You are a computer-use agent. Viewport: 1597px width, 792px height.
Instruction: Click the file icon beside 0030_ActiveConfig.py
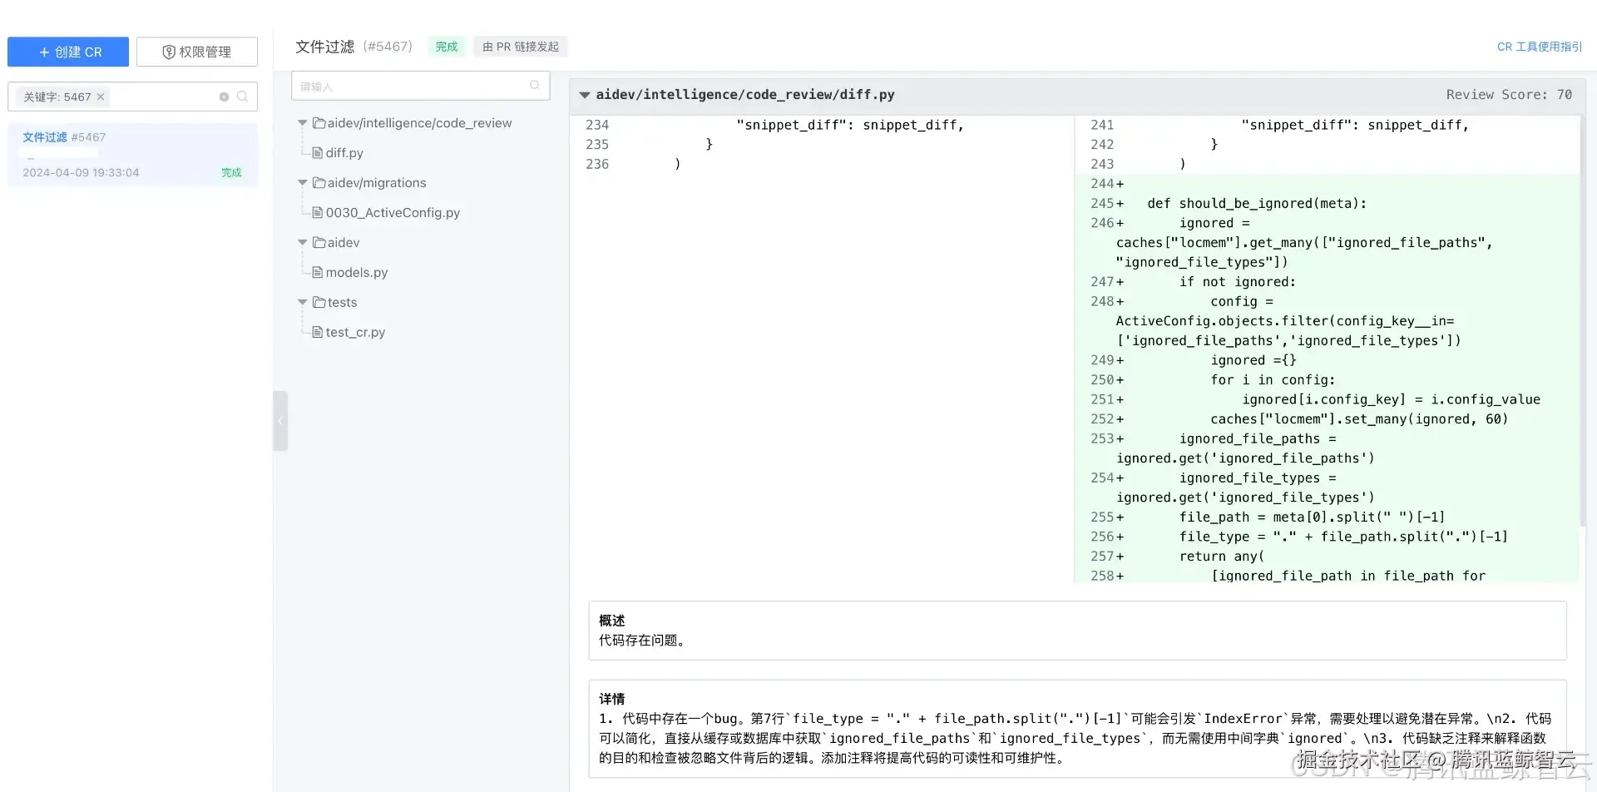318,212
